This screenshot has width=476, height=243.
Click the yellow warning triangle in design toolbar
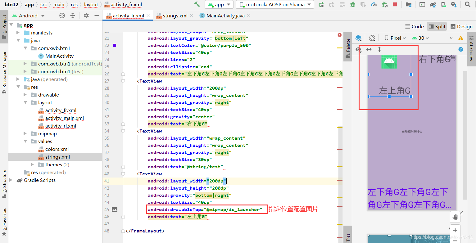(x=461, y=38)
